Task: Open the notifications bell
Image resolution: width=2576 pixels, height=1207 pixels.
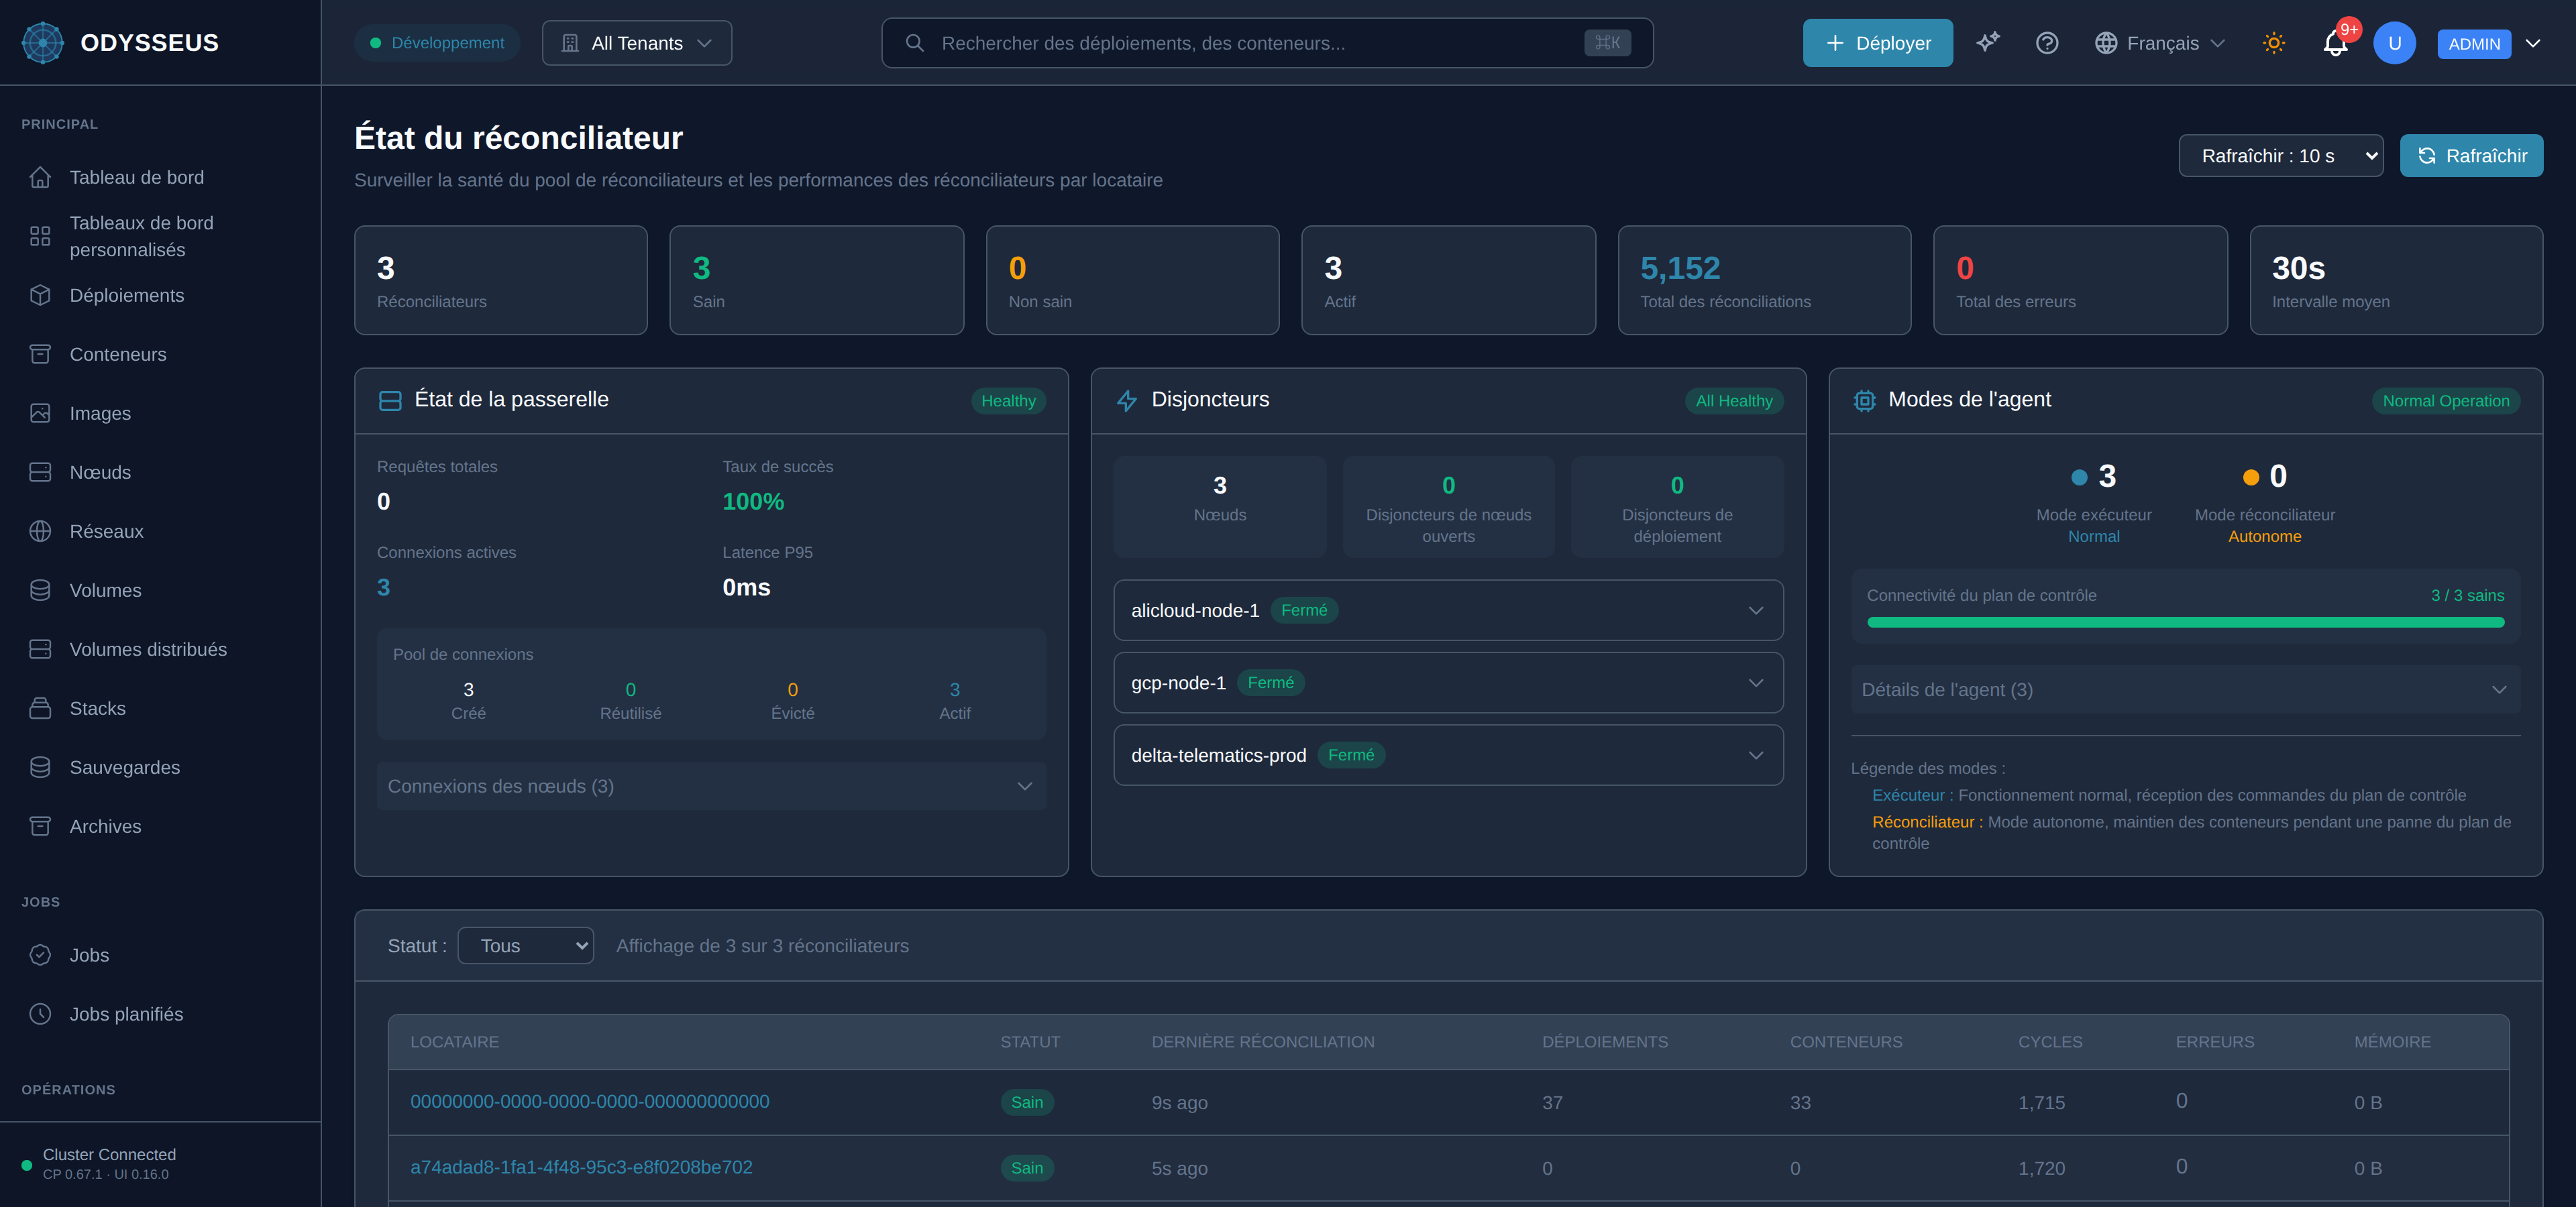Action: tap(2335, 43)
